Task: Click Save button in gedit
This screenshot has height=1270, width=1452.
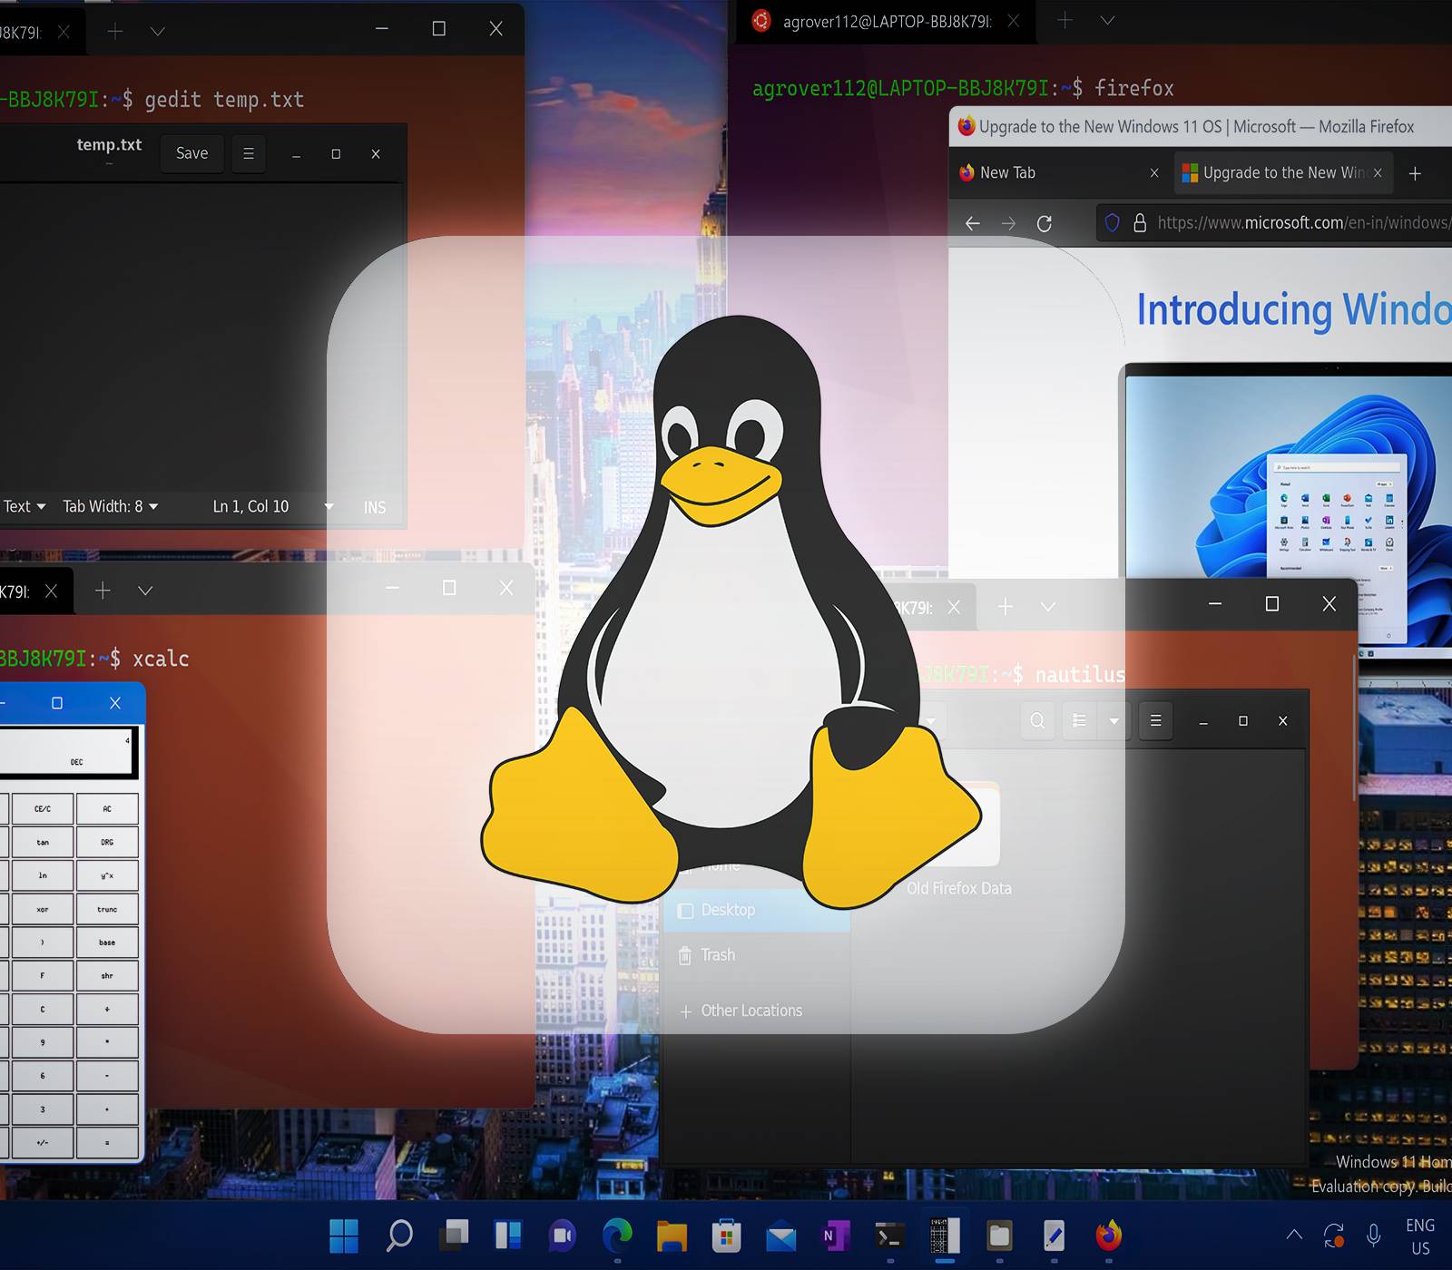Action: pos(191,153)
